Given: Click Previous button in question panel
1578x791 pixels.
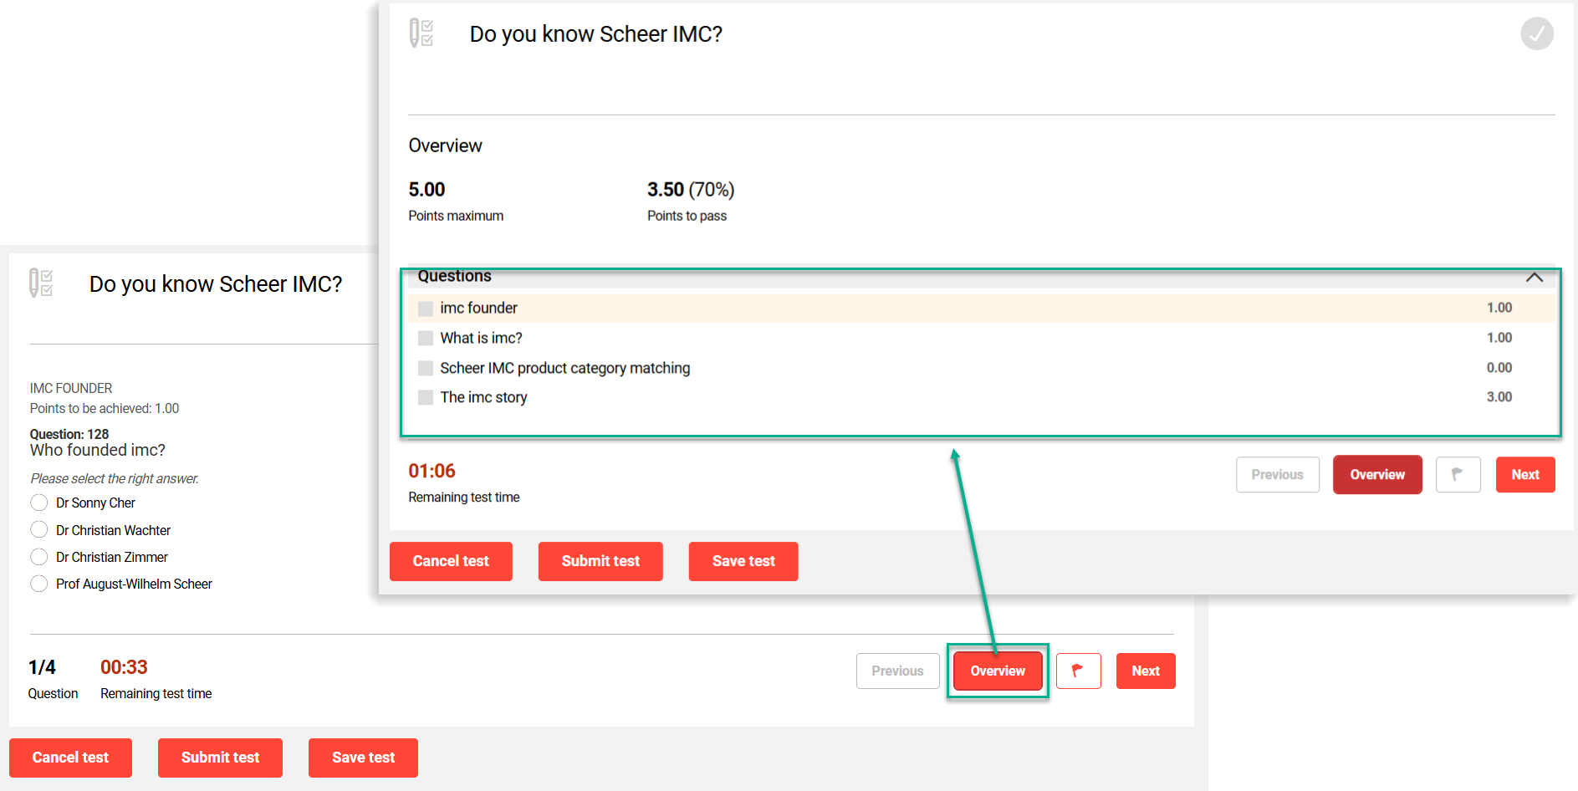Looking at the screenshot, I should point(897,671).
